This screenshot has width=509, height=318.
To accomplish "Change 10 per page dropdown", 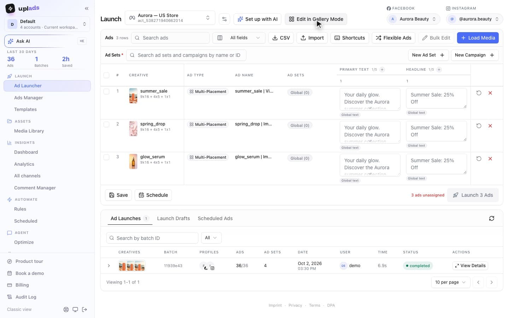I will [x=451, y=282].
